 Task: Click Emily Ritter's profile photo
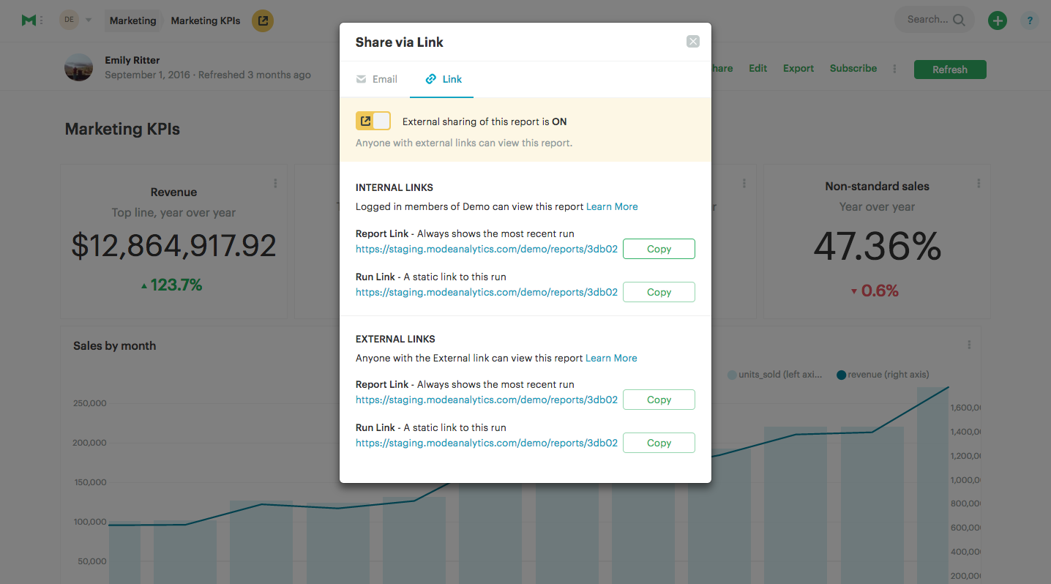click(79, 67)
